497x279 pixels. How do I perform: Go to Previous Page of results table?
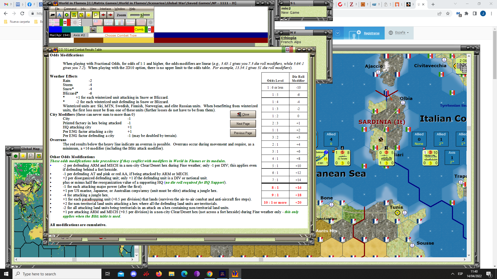tap(243, 133)
